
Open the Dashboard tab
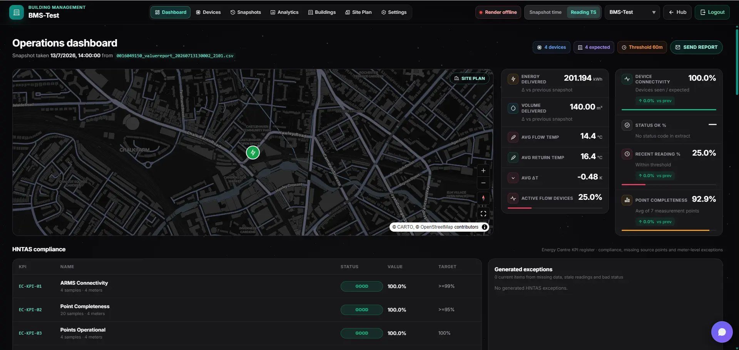[x=171, y=12]
